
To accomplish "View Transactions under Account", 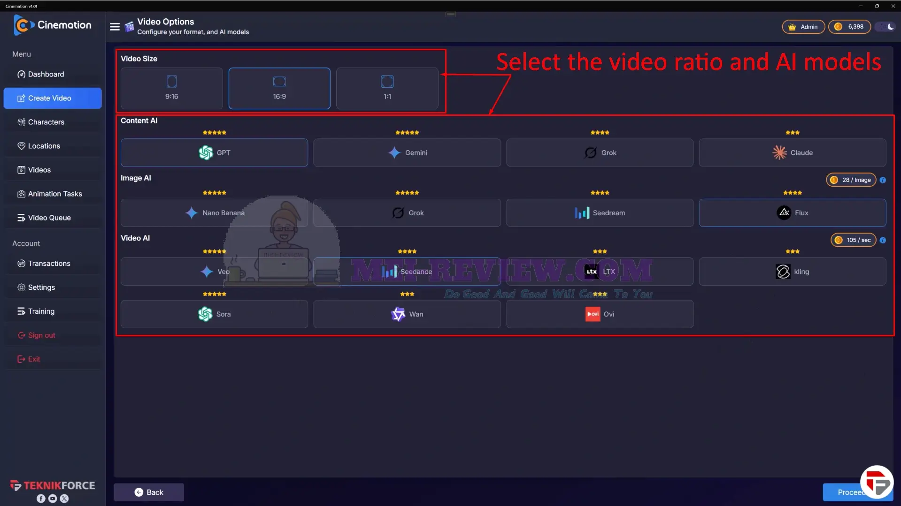I will 53,264.
